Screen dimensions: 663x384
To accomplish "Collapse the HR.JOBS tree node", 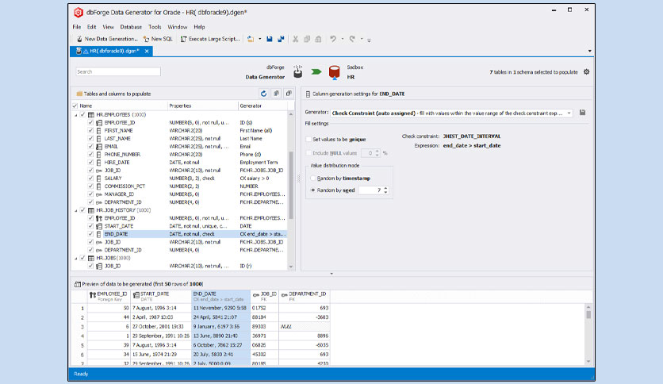I will [x=76, y=259].
